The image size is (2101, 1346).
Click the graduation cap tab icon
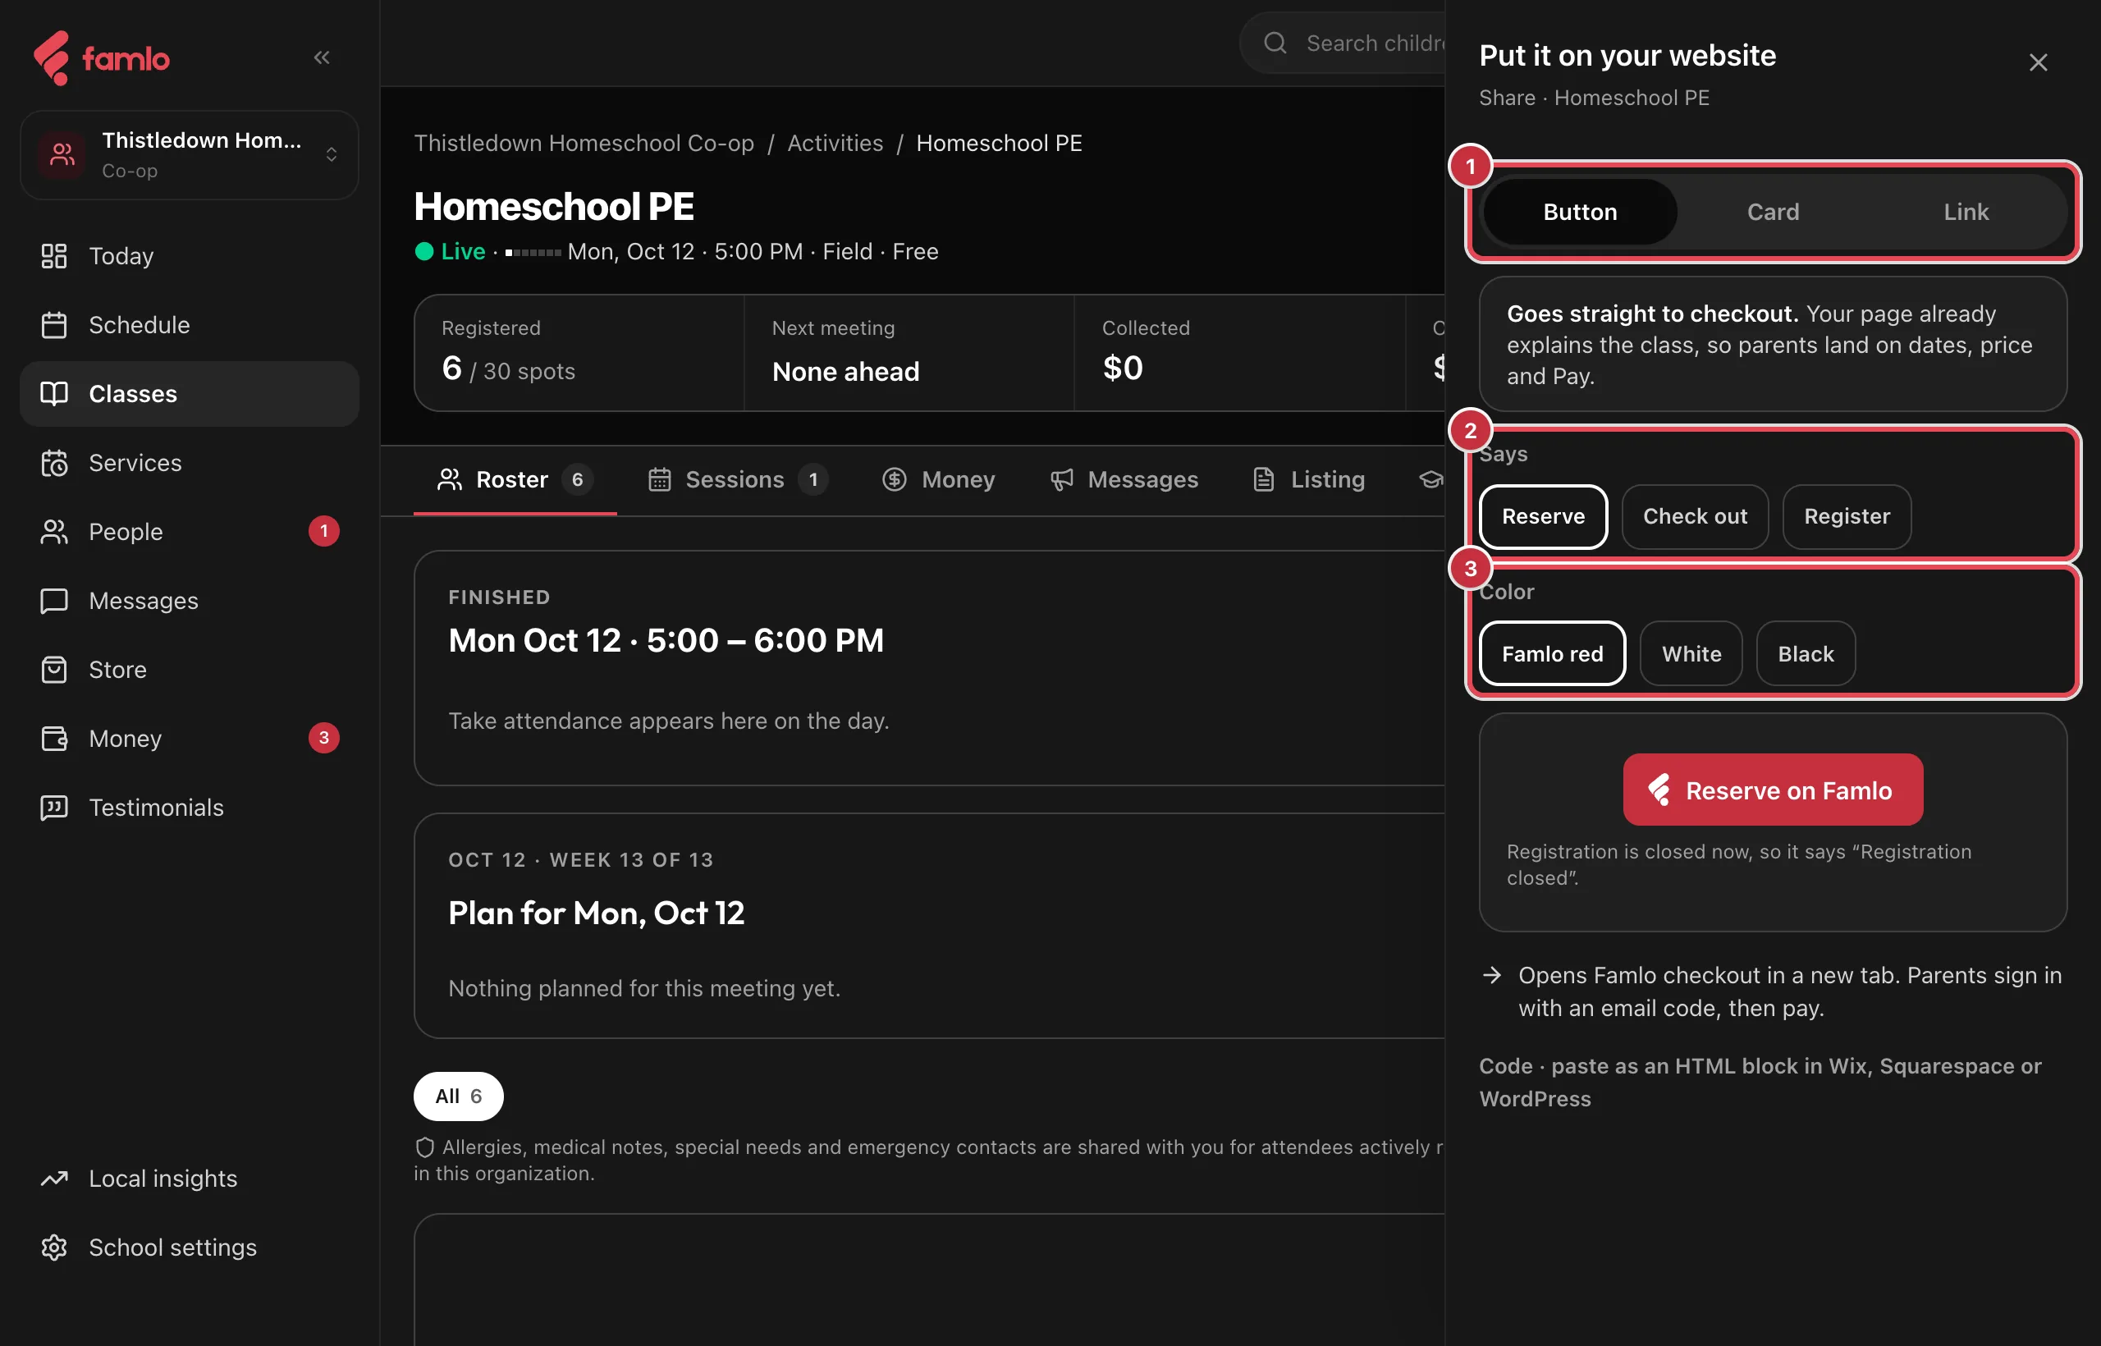coord(1430,480)
